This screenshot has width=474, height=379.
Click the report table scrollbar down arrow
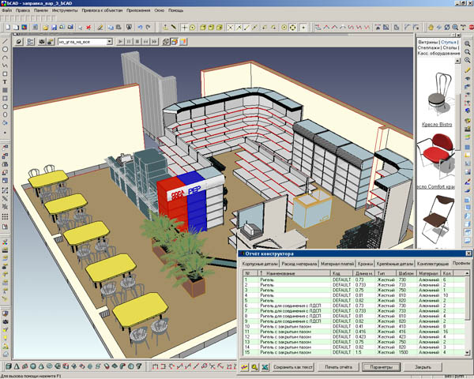468,352
